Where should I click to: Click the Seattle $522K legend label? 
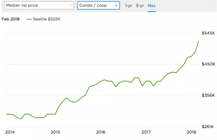click(x=46, y=19)
